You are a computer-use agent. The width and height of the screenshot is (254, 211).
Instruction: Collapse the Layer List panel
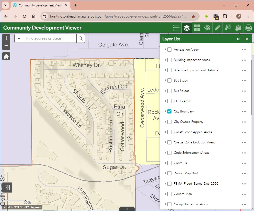coord(238,39)
